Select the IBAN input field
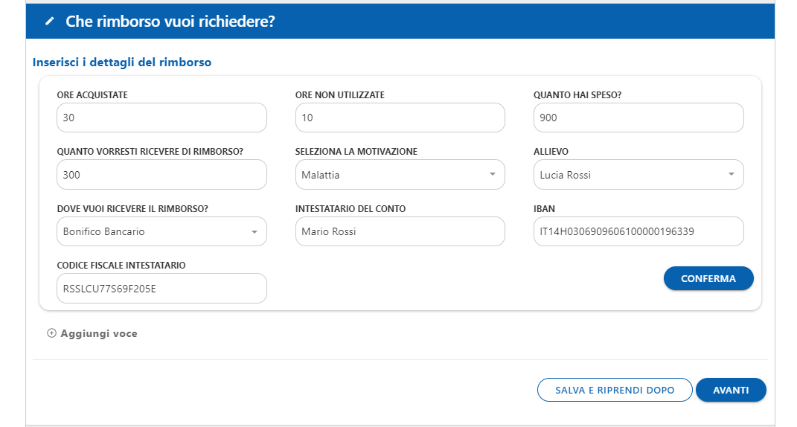The width and height of the screenshot is (797, 427). coord(638,232)
